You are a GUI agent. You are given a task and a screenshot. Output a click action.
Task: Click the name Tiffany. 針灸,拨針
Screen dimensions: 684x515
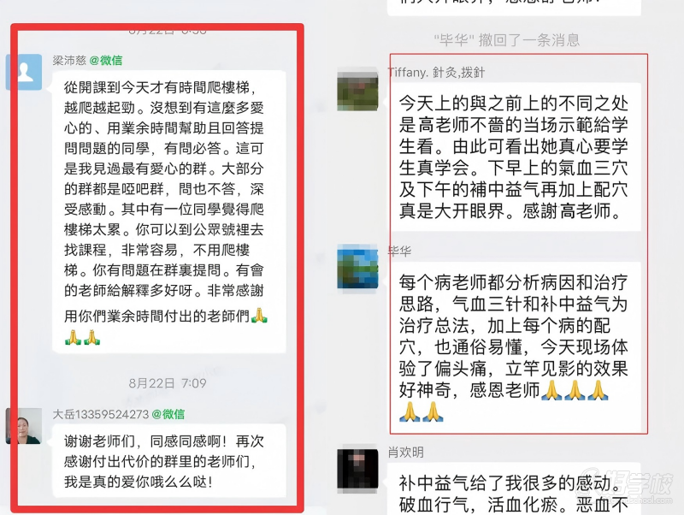pos(436,72)
